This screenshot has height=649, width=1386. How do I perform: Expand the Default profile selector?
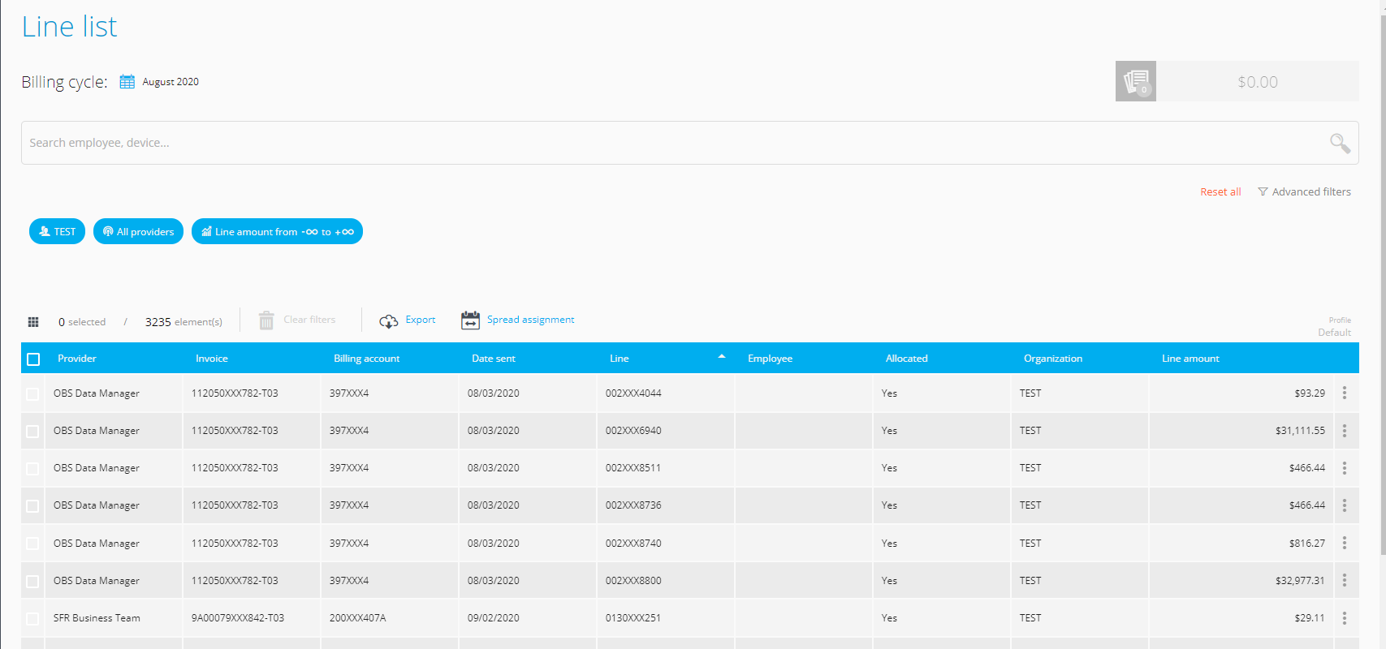pyautogui.click(x=1334, y=333)
